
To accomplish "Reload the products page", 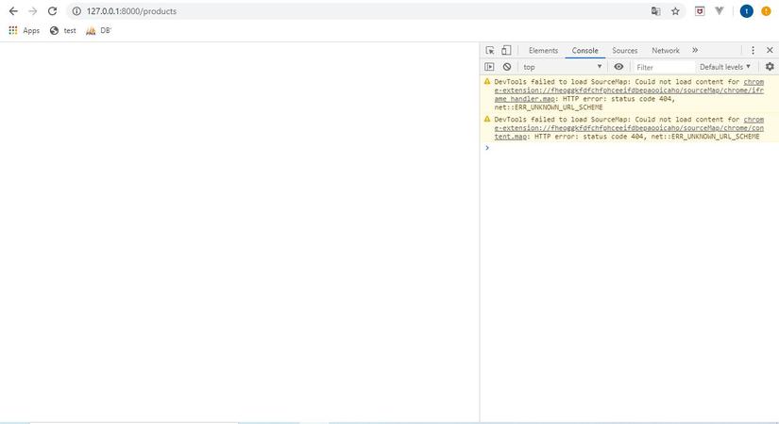I will click(x=52, y=11).
